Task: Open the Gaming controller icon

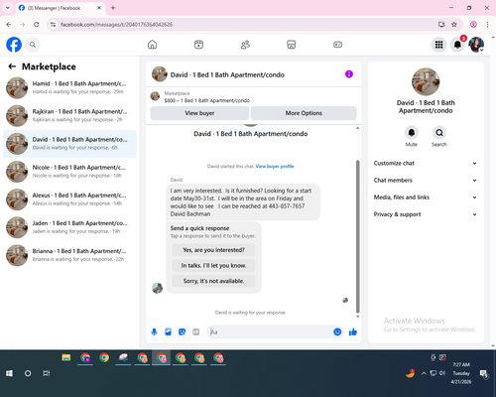Action: (x=337, y=45)
